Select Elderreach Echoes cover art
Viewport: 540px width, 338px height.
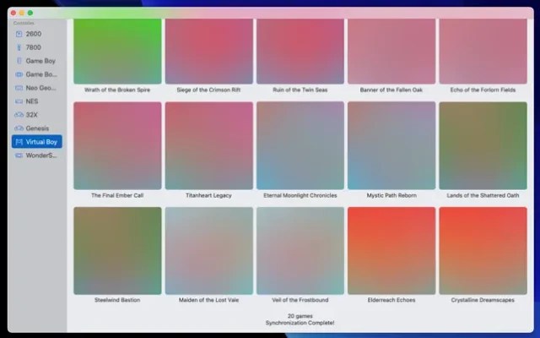click(391, 251)
